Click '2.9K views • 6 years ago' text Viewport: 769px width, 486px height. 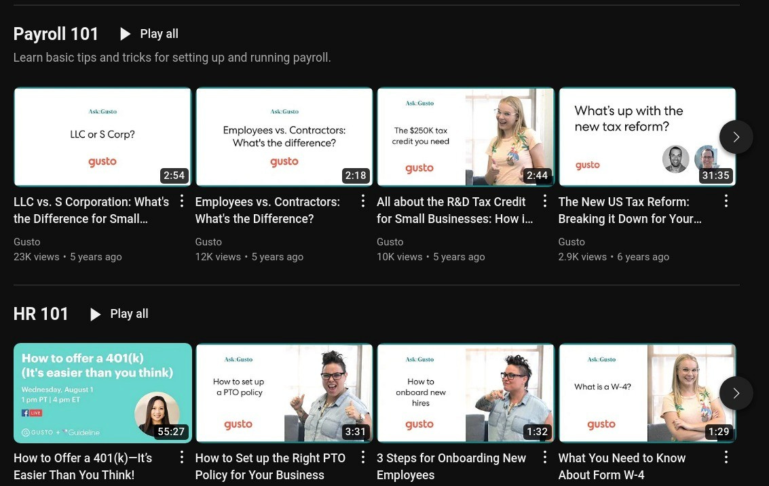614,257
